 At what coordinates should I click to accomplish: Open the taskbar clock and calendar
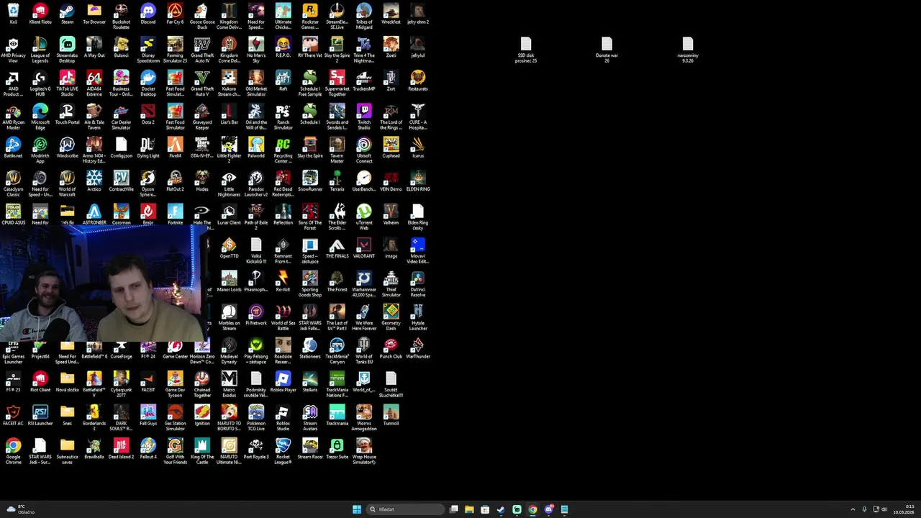pyautogui.click(x=904, y=509)
